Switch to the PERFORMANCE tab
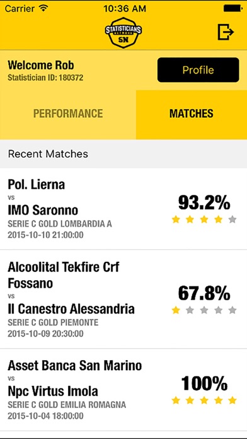Screen dimensions: 247x439 coord(68,115)
